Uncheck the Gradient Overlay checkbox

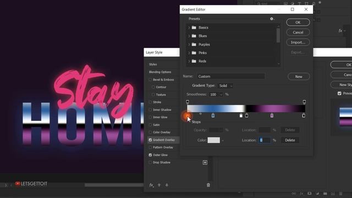pos(150,140)
